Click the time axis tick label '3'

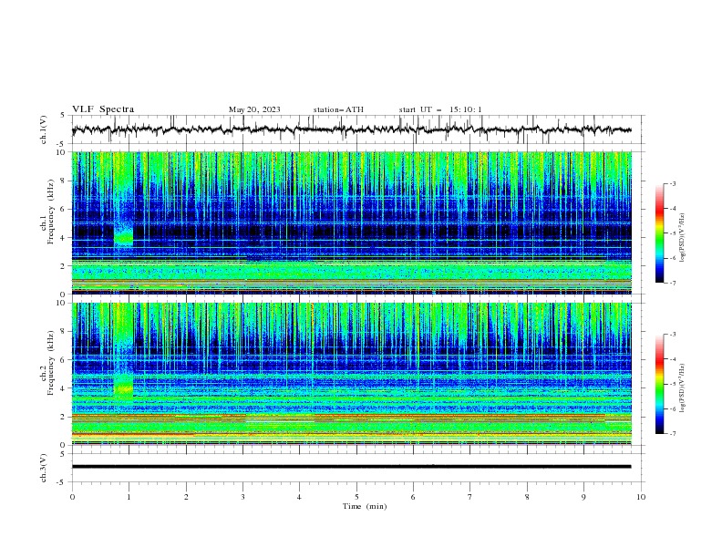[x=242, y=497]
